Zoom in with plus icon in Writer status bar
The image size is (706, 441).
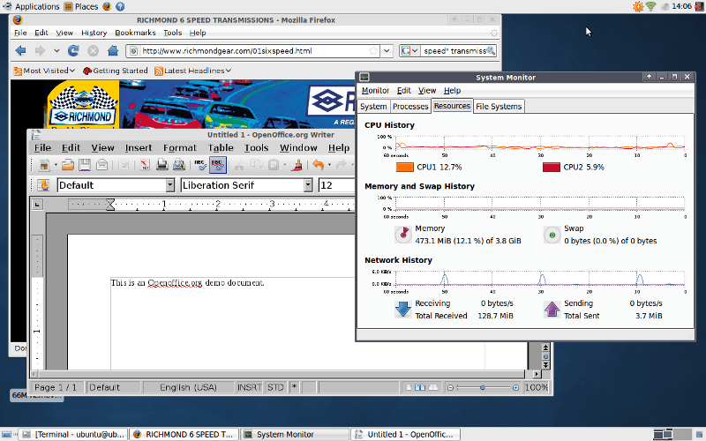(515, 387)
